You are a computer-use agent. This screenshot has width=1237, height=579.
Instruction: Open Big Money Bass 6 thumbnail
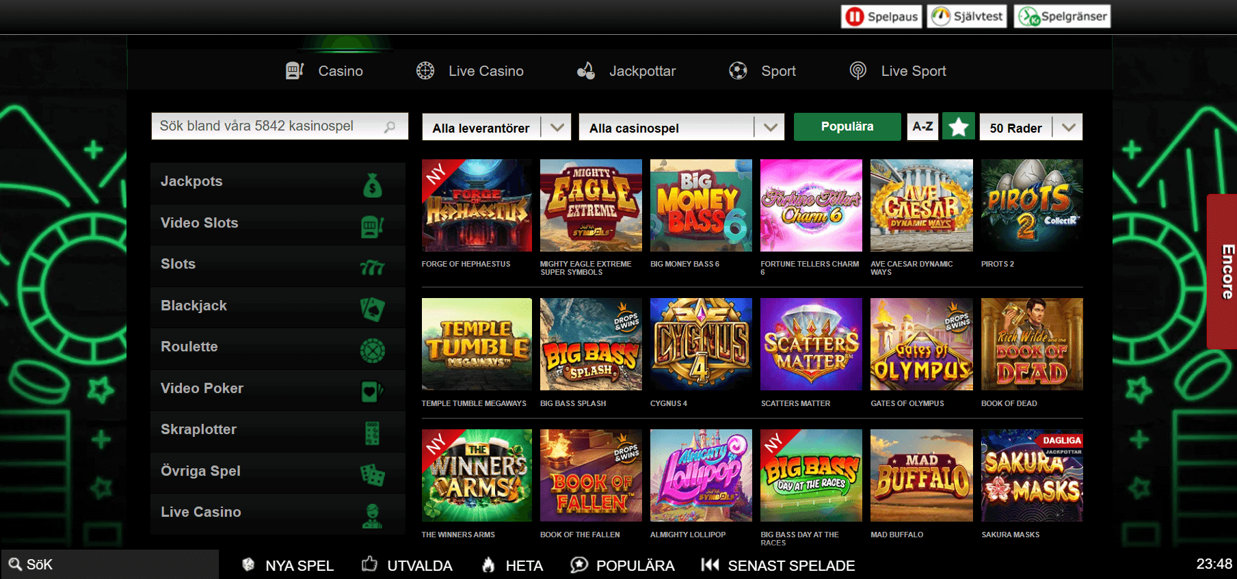coord(701,205)
